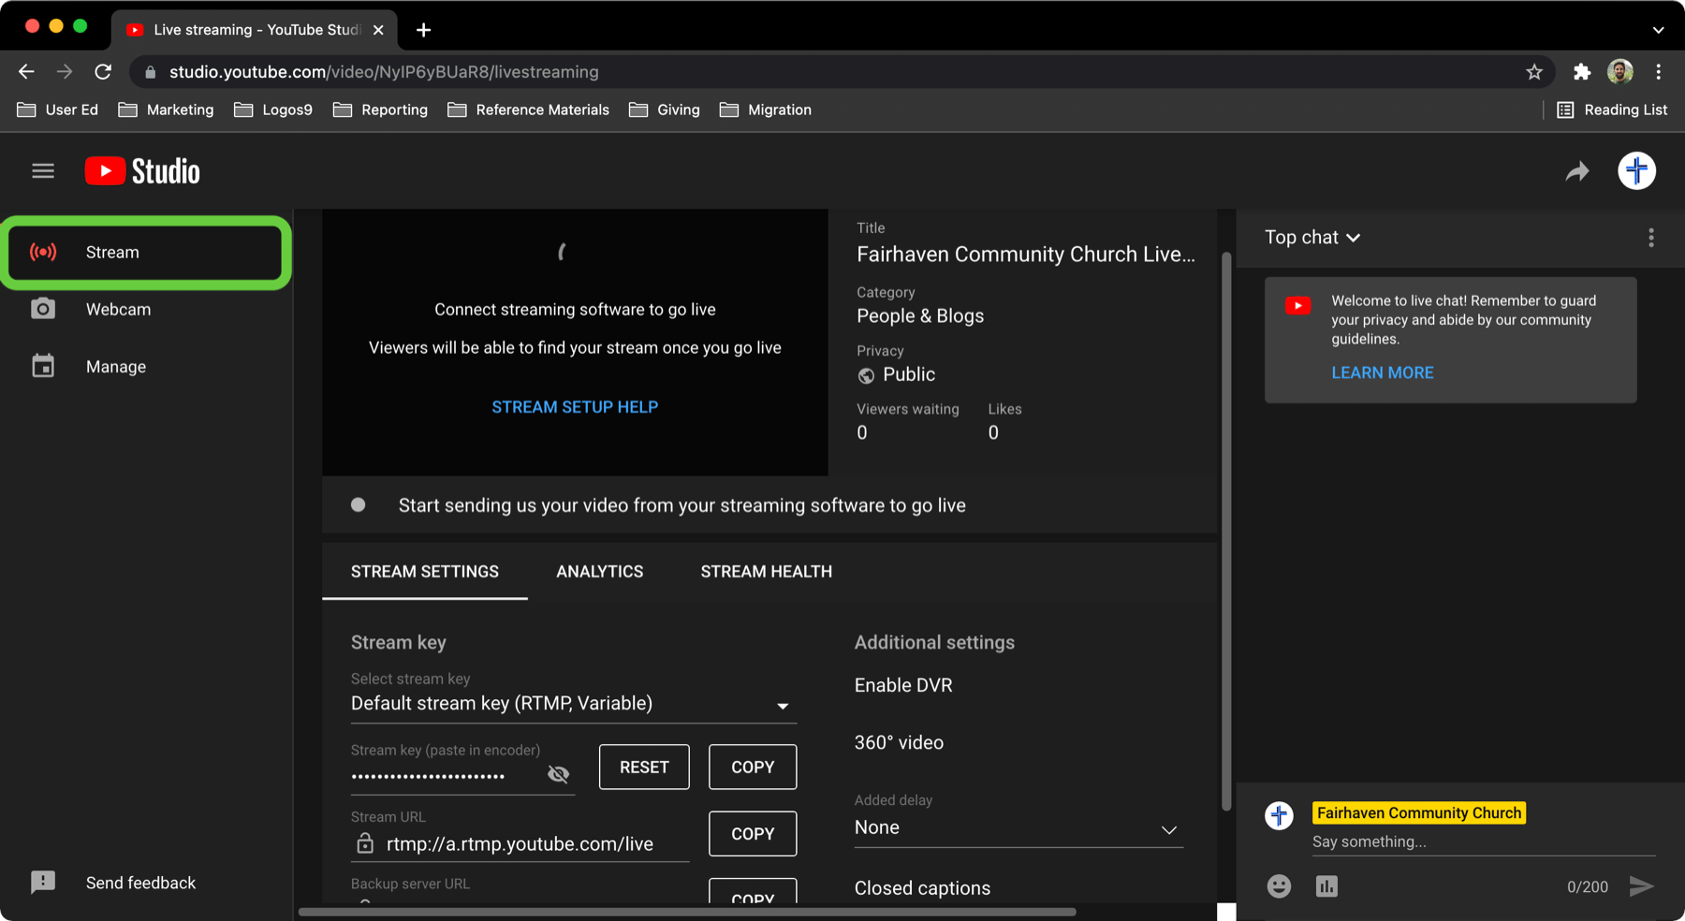1685x921 pixels.
Task: Click the People & Blogs category text
Action: coord(920,316)
